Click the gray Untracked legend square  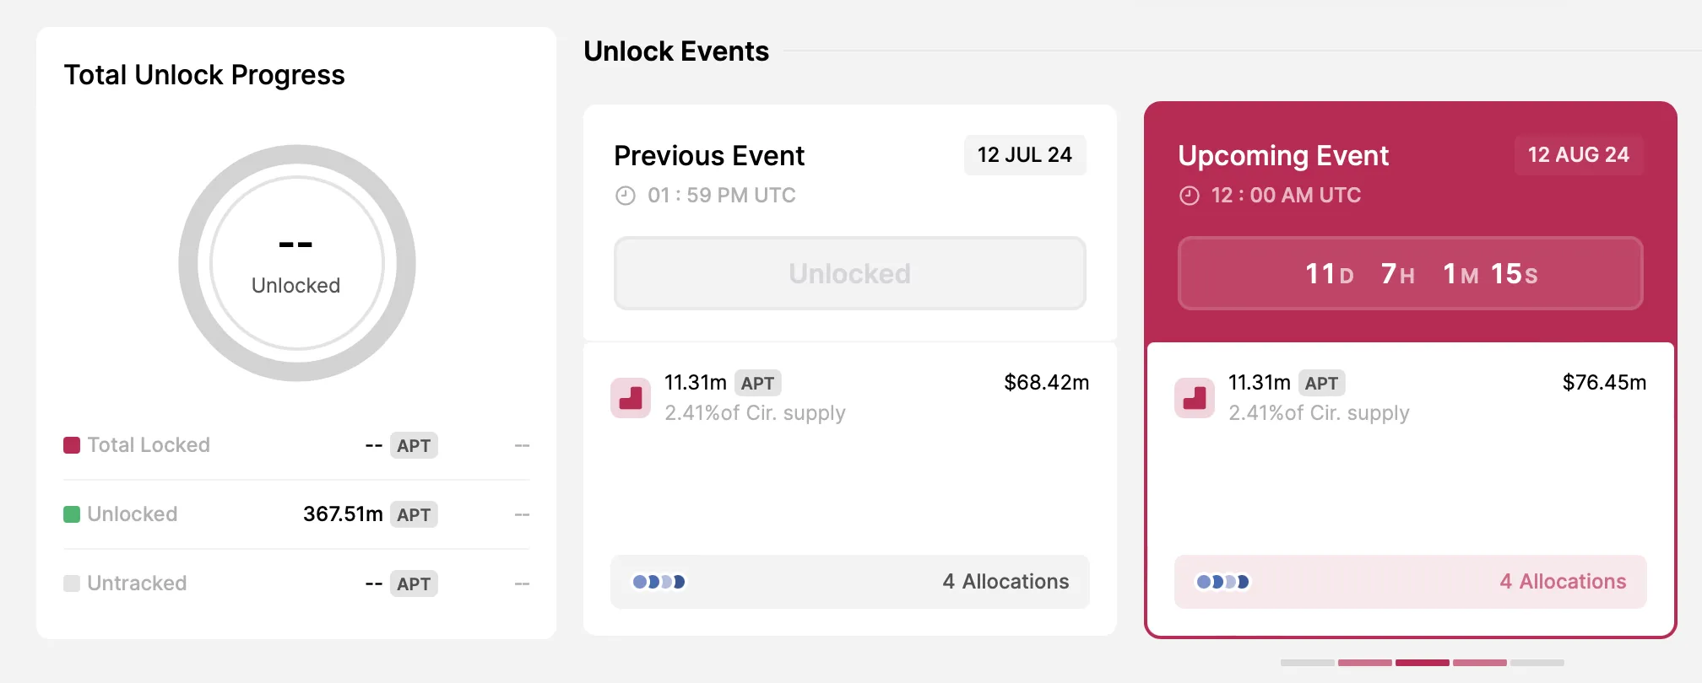pyautogui.click(x=72, y=584)
